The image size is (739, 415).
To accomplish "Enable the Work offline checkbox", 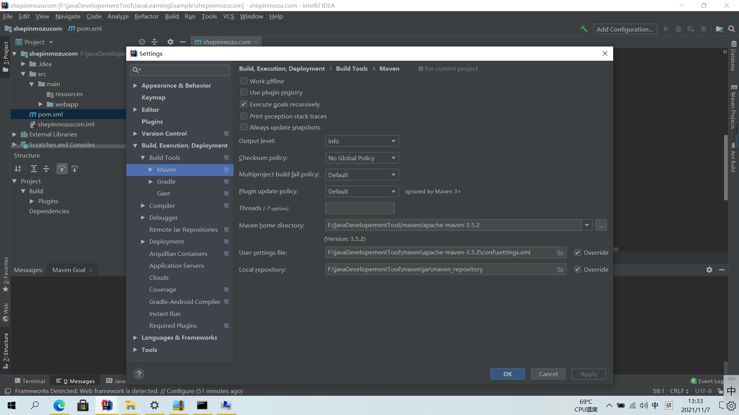I will (244, 81).
